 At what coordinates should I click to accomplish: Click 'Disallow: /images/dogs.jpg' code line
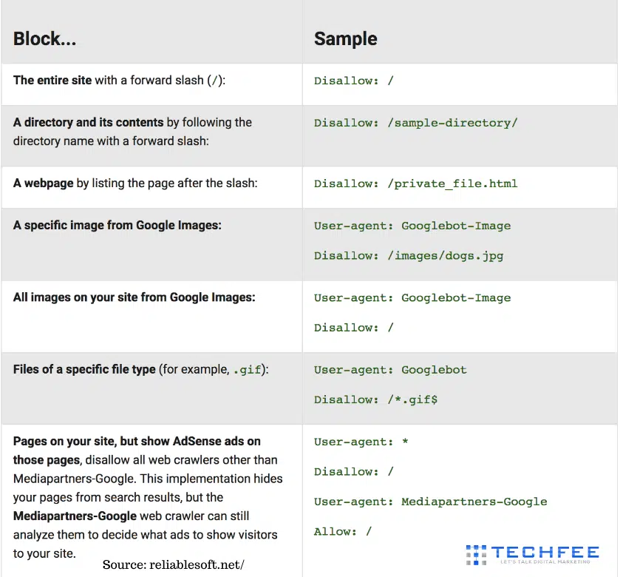(409, 256)
